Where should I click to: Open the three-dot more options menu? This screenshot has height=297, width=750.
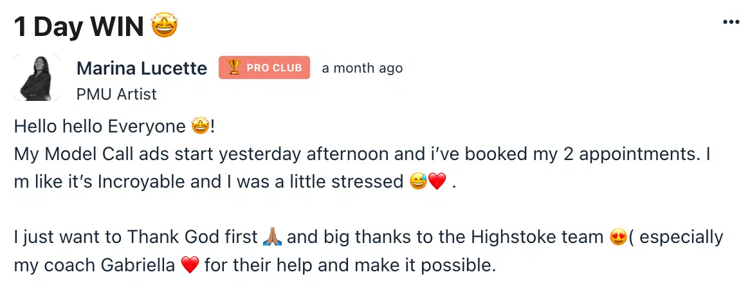(x=731, y=22)
